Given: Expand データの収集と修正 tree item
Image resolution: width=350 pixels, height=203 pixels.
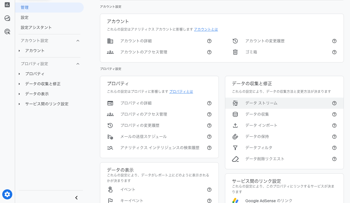Looking at the screenshot, I should pos(19,84).
